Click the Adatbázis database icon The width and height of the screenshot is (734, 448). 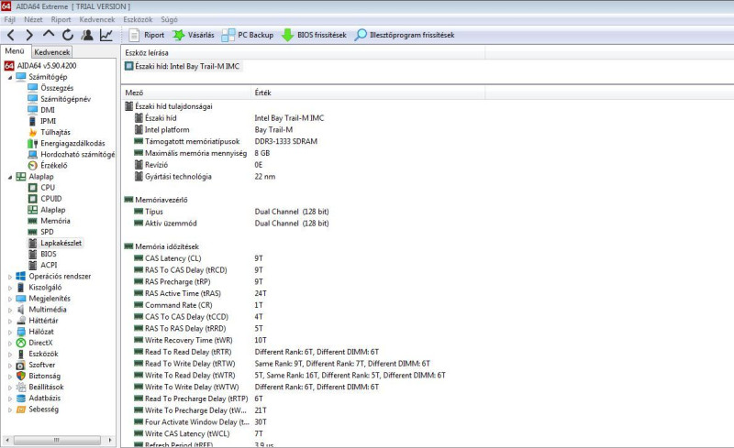coord(20,399)
